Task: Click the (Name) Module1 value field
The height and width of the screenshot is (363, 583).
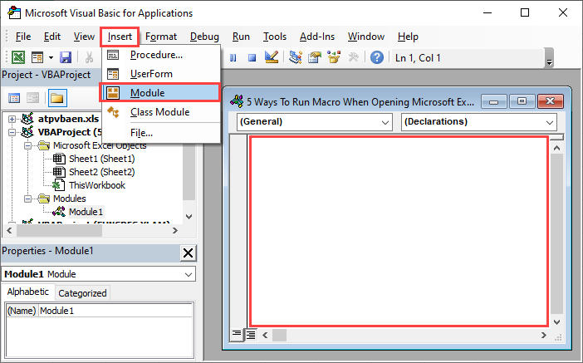Action: pos(115,311)
